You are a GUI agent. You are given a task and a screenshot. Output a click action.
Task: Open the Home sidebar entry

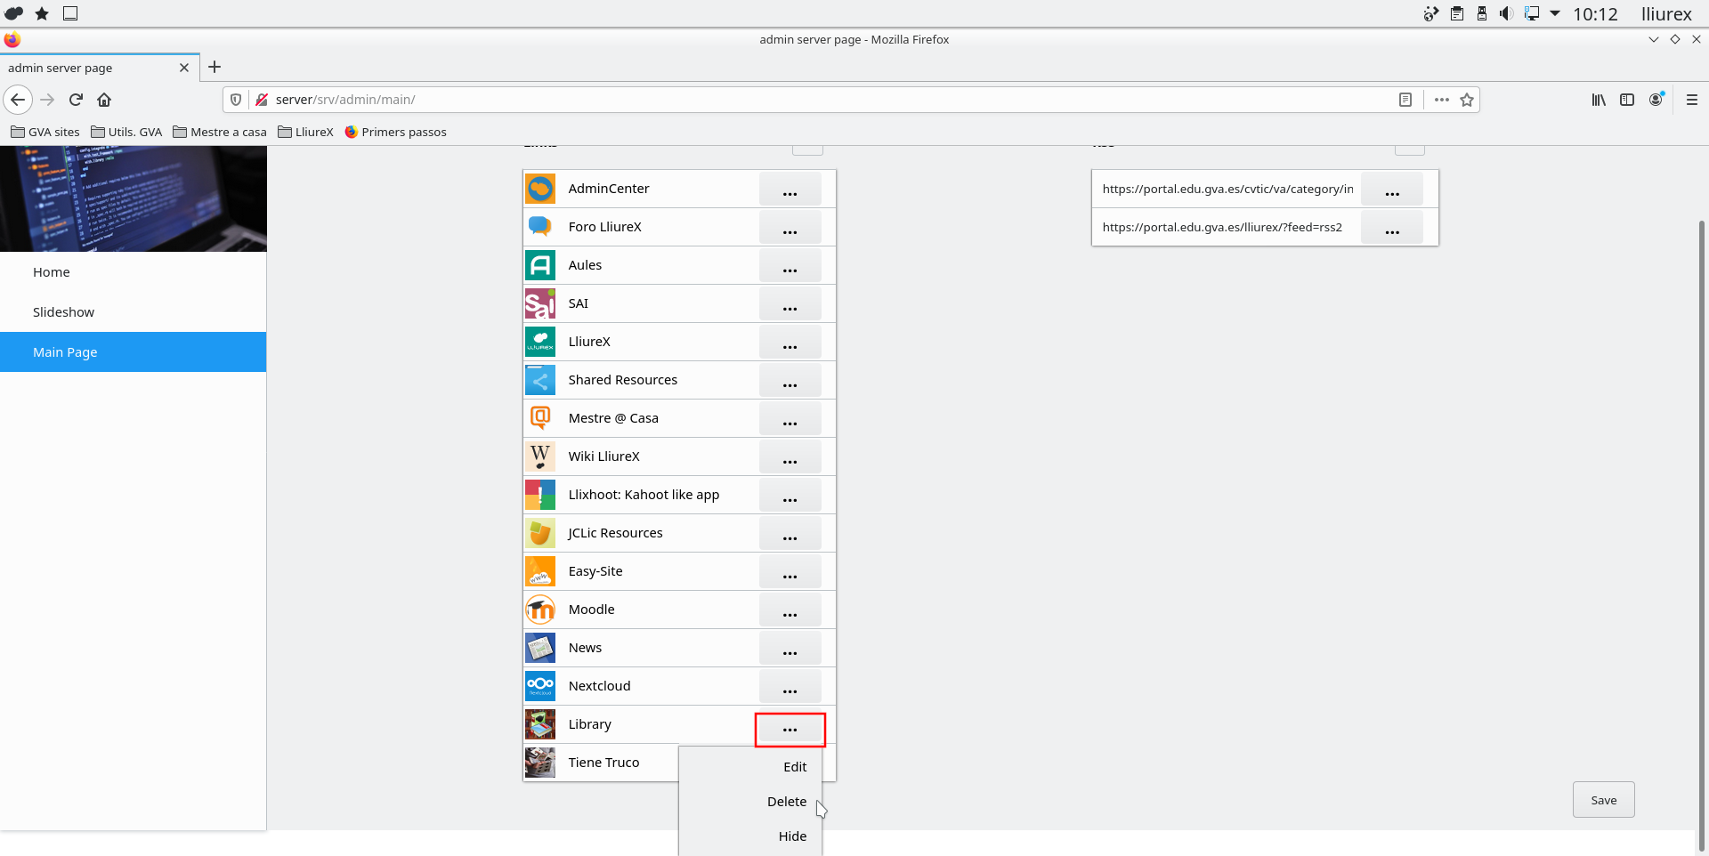(x=52, y=272)
